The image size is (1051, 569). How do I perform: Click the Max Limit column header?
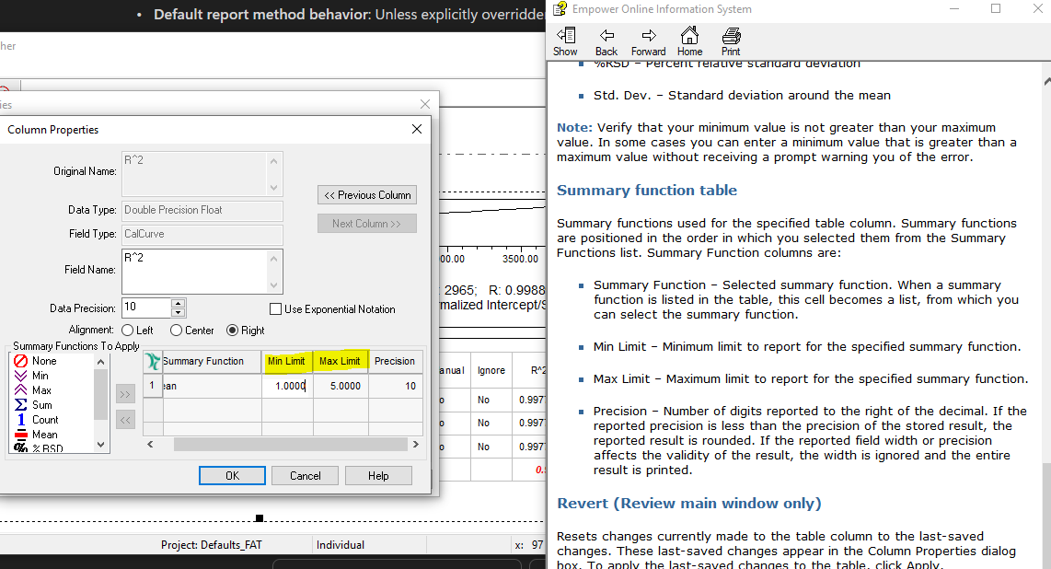coord(340,361)
